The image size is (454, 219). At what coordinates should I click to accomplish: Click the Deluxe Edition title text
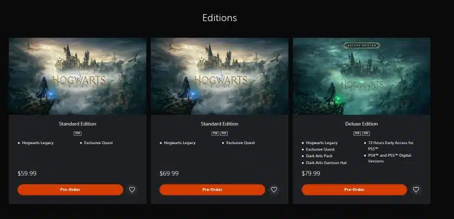(x=362, y=124)
